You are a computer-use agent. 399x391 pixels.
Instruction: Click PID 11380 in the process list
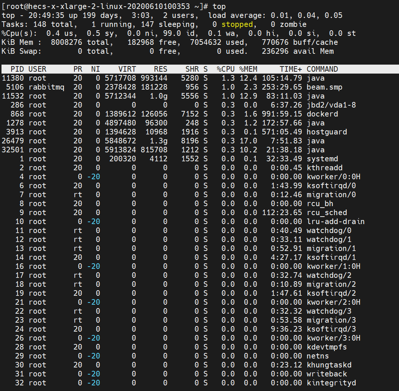(13, 78)
